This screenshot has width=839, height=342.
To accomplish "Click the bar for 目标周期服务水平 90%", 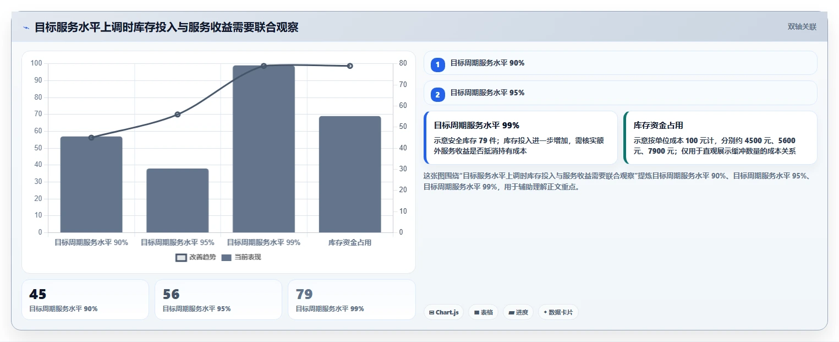I will (x=91, y=184).
